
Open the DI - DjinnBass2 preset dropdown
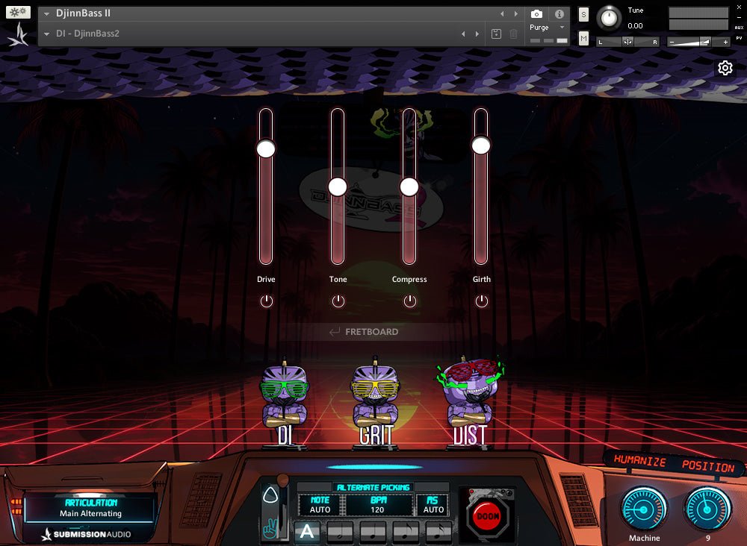coord(47,34)
